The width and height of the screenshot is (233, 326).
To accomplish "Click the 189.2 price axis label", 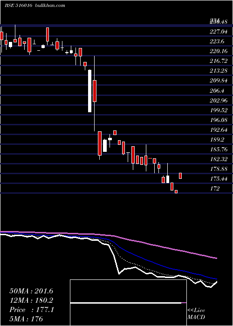I will pos(217,140).
